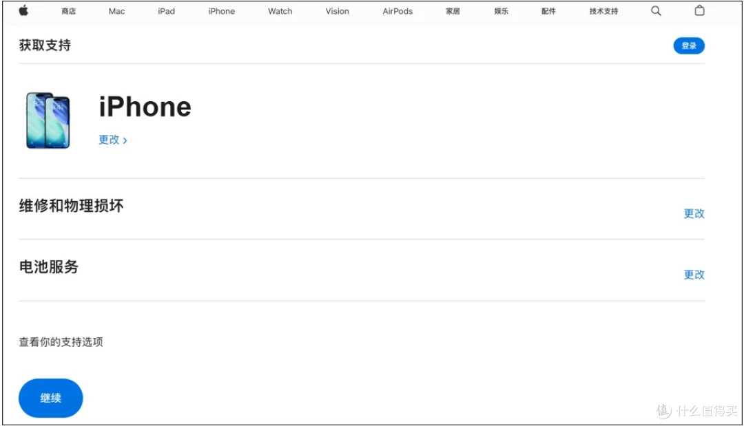Go to iPad in navigation bar

point(166,11)
